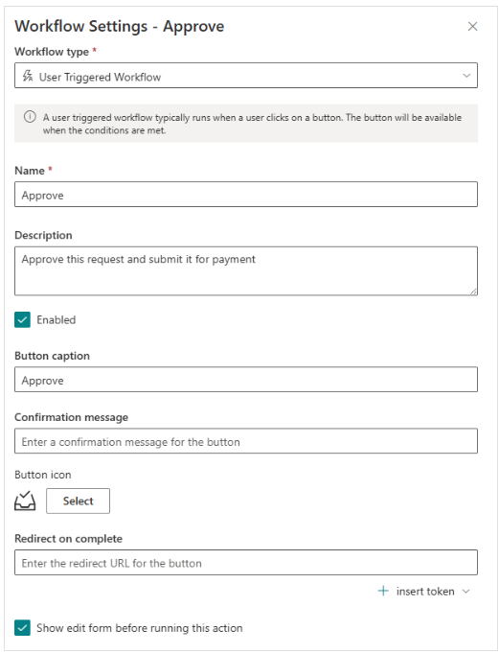Click the Enabled label text
The width and height of the screenshot is (499, 653).
click(57, 320)
